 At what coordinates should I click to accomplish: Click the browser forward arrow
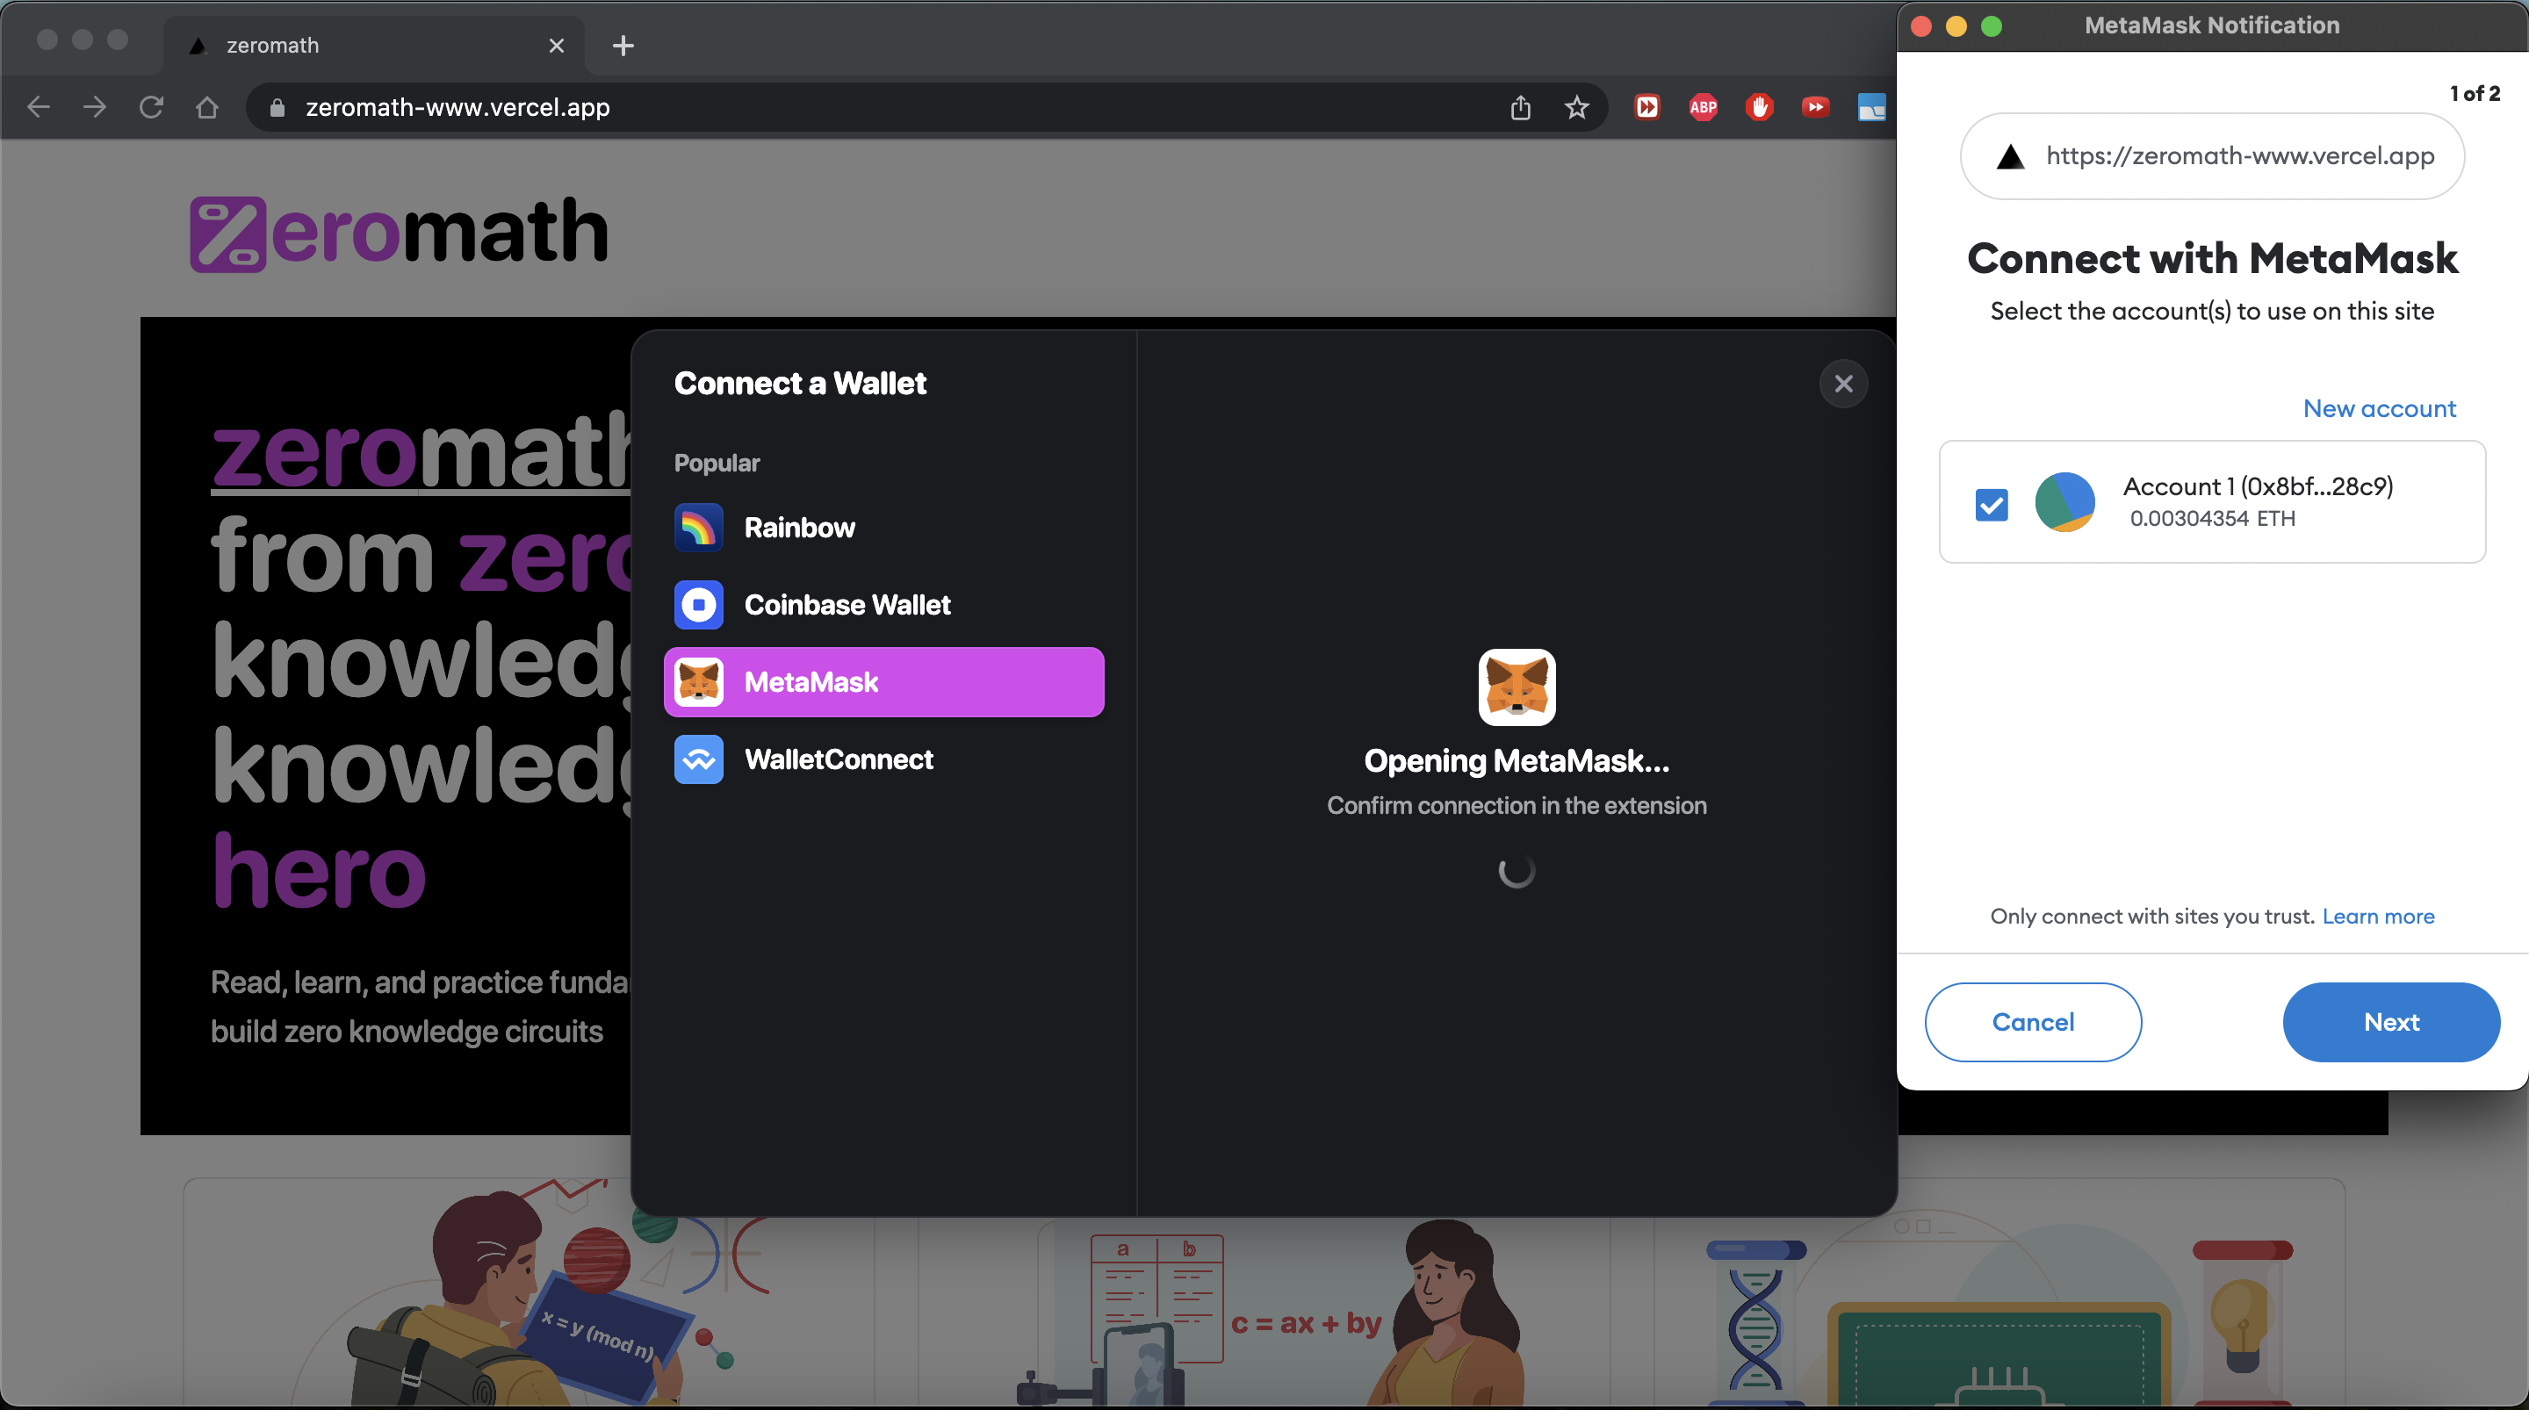coord(94,107)
